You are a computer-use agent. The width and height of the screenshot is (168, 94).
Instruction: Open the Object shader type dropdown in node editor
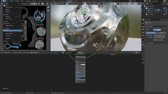click(x=9, y=53)
